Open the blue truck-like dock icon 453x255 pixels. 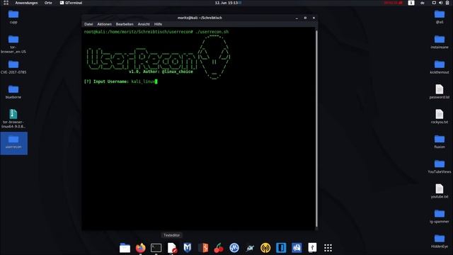(x=297, y=248)
